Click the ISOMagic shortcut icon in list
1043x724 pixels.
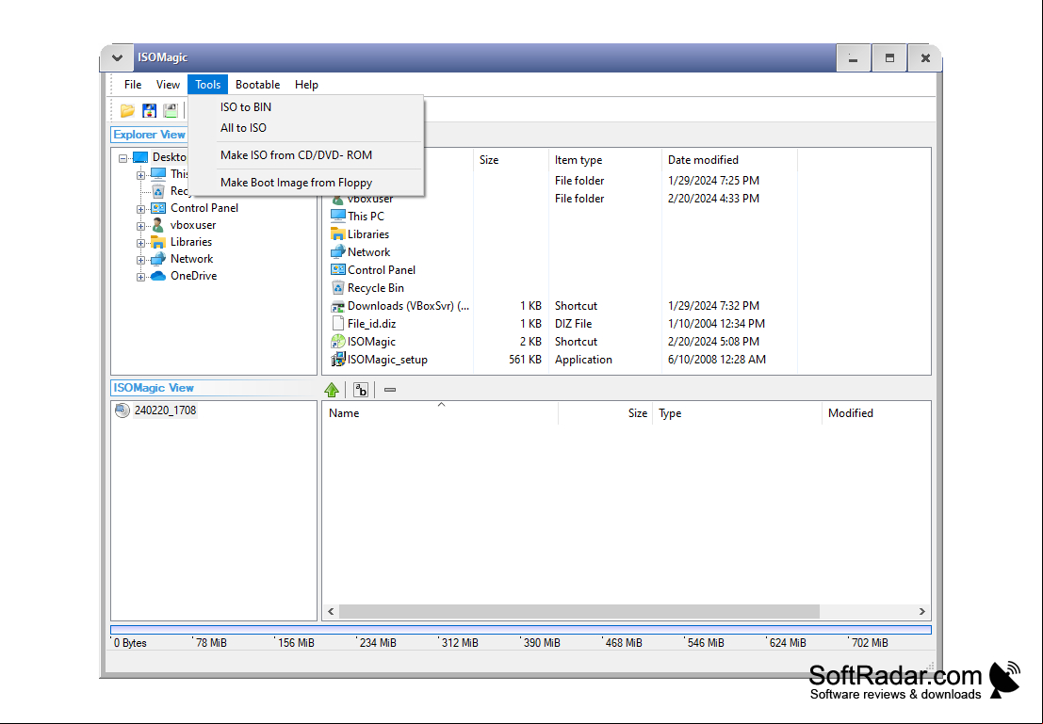click(x=338, y=342)
